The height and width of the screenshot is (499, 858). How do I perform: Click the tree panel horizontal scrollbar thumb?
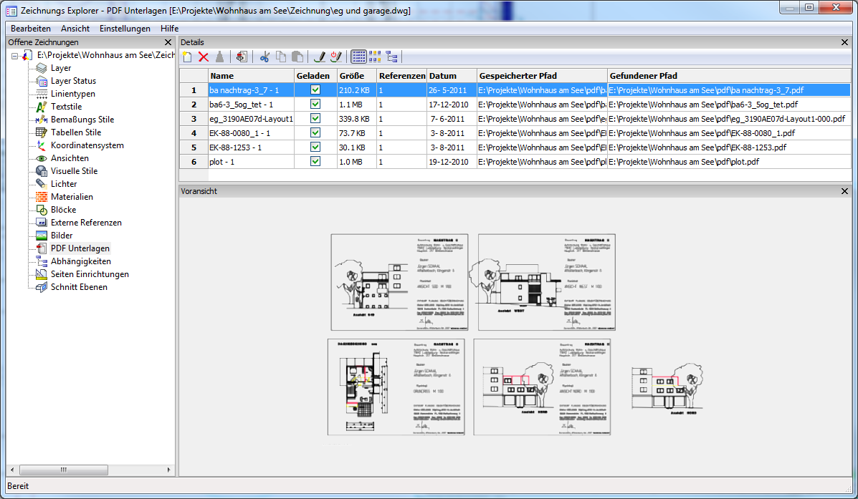coord(64,470)
